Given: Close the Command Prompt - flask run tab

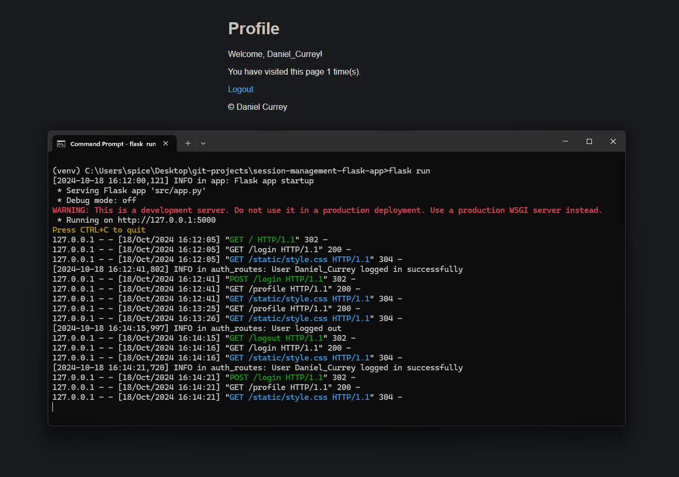Looking at the screenshot, I should pos(165,143).
